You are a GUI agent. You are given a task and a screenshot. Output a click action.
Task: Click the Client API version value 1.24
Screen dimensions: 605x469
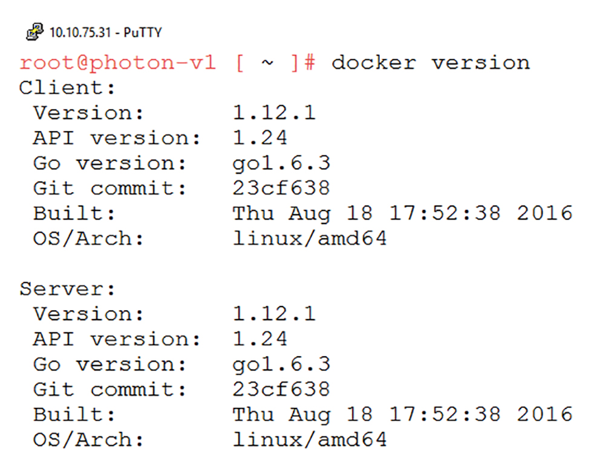pos(260,138)
